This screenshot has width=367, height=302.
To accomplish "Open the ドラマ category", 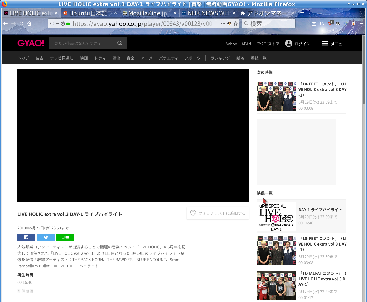I will (100, 58).
